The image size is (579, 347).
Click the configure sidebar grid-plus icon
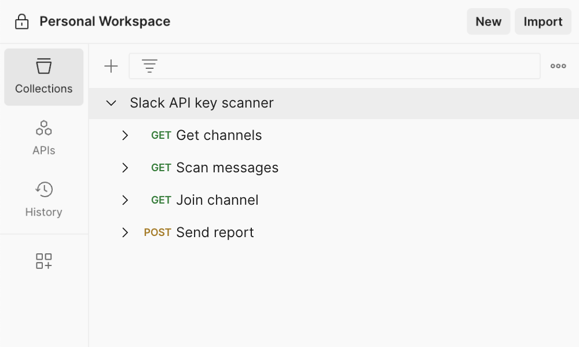(x=44, y=261)
